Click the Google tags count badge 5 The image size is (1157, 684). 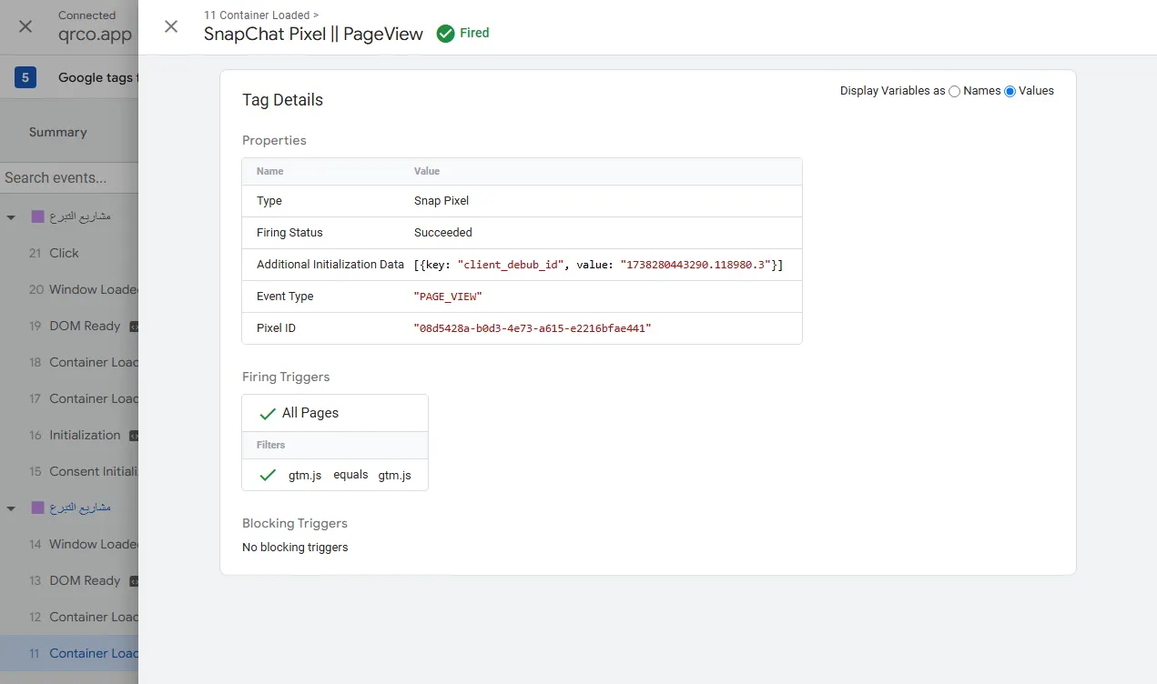click(25, 77)
